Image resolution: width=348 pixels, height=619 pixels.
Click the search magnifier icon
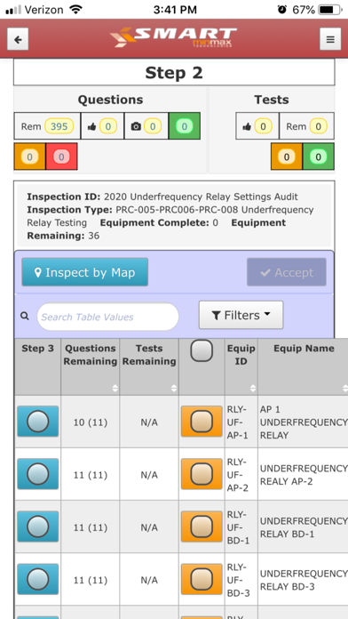[x=25, y=317]
